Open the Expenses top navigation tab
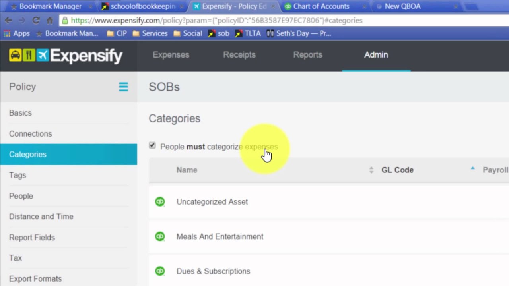 click(x=171, y=55)
